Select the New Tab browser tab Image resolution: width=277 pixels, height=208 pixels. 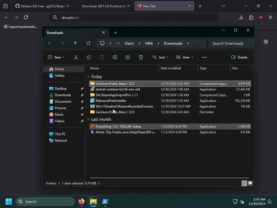tap(164, 6)
